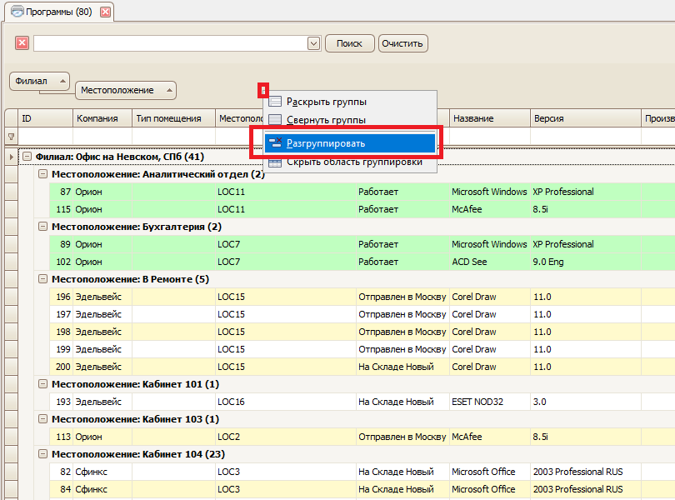
Task: Collapse Местоположение: Кабинет 101 group
Action: 42,384
